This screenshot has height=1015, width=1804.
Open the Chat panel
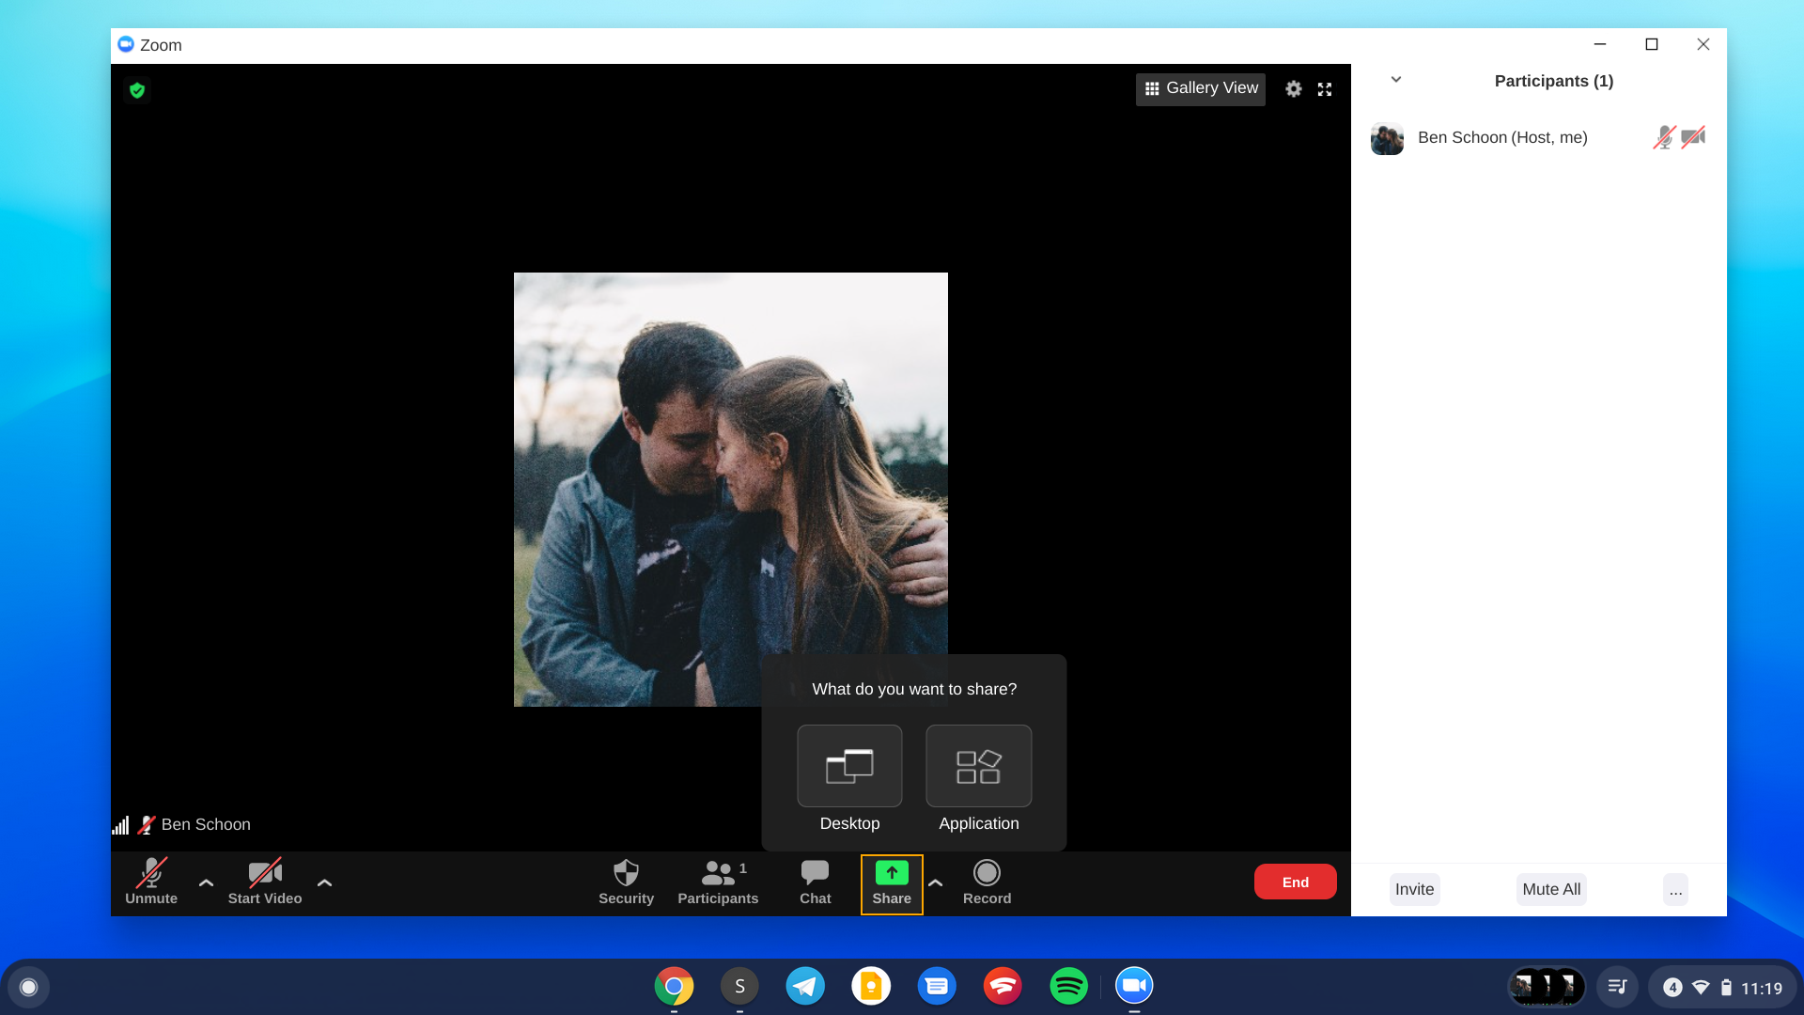coord(815,882)
